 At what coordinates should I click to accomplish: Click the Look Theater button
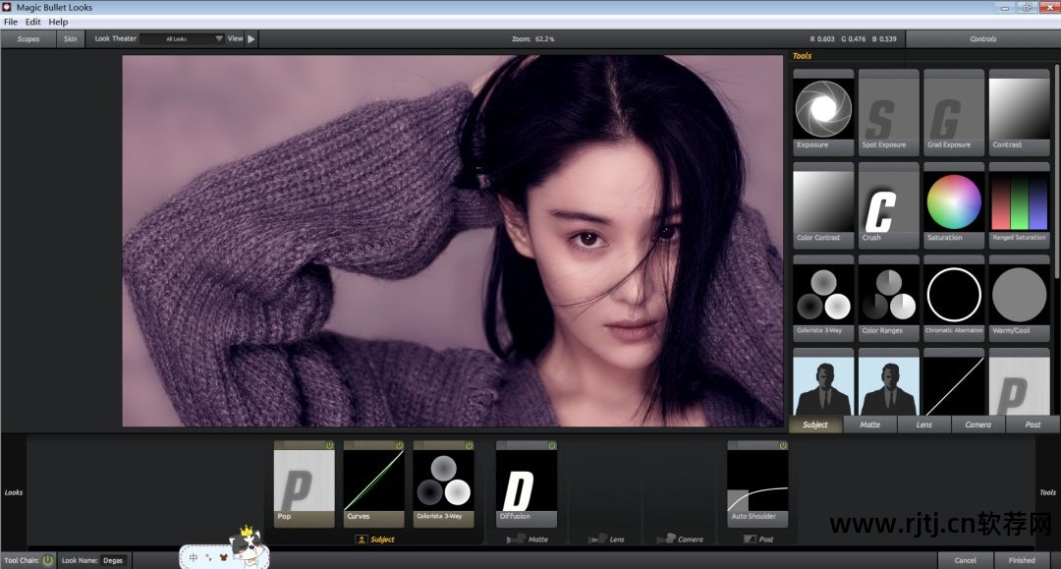116,38
